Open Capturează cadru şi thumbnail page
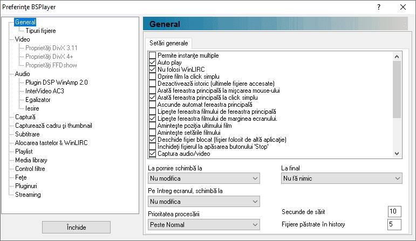 click(53, 126)
